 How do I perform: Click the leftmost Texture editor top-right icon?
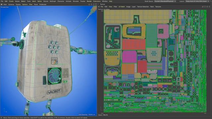(203, 7)
